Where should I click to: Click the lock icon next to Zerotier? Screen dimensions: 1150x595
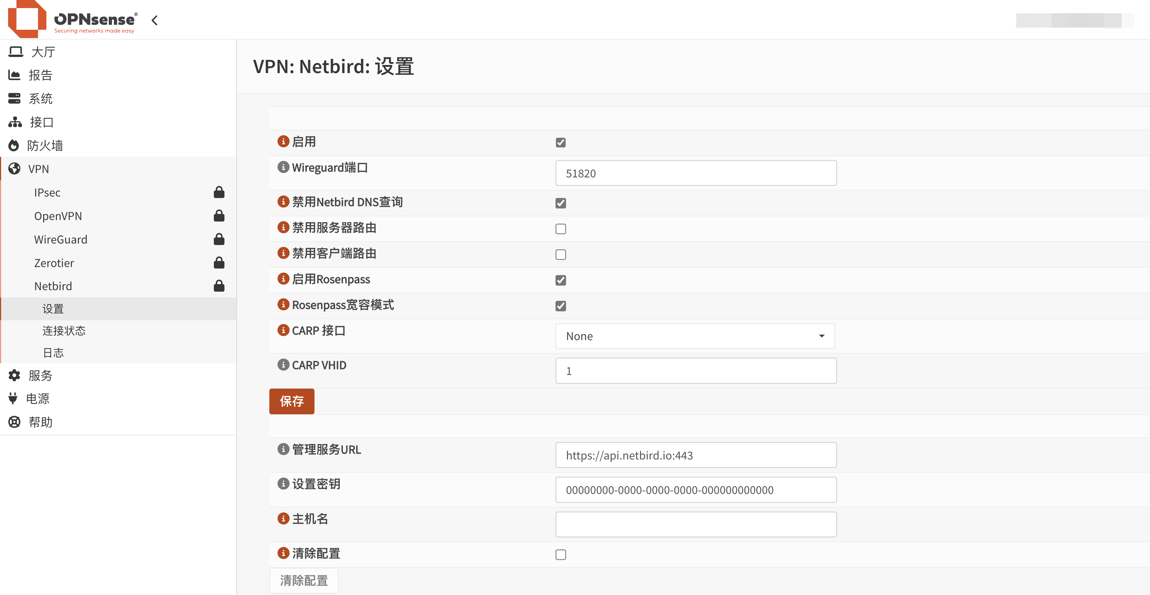point(219,263)
